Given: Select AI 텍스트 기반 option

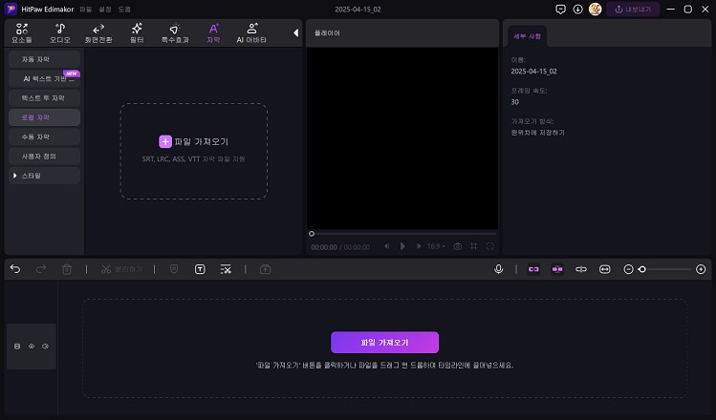Looking at the screenshot, I should 44,79.
